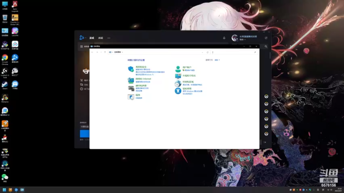Click Battle.net search magnifier icon
The width and height of the screenshot is (344, 193).
click(x=266, y=46)
